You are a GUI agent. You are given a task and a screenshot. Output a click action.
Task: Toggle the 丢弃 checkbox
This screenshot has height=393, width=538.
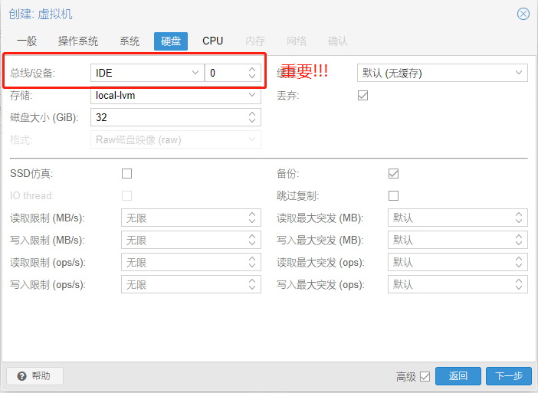coord(362,95)
